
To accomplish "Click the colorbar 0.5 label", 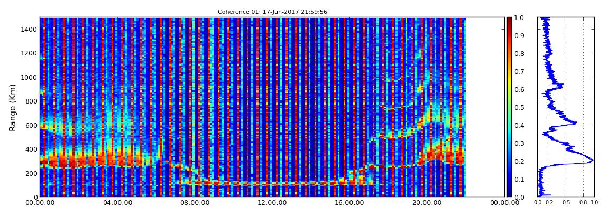I will 519,108.
